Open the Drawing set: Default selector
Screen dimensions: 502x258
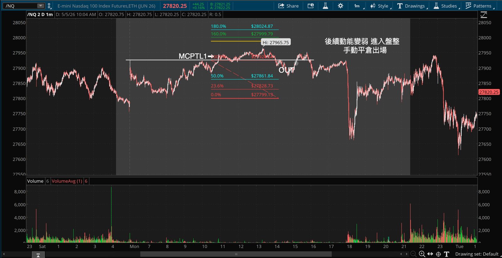pos(477,254)
